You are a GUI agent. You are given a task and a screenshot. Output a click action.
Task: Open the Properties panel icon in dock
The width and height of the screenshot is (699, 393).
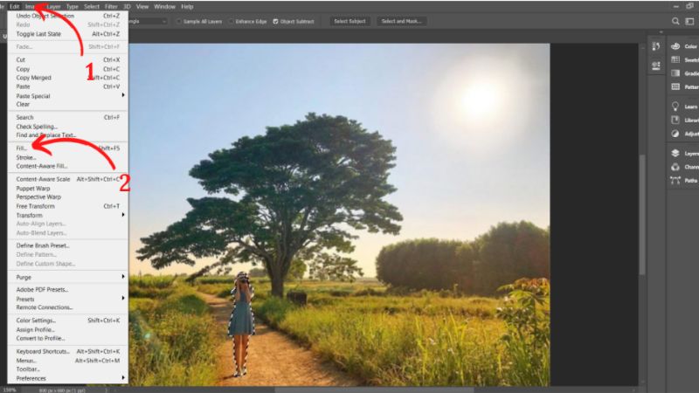(x=656, y=66)
